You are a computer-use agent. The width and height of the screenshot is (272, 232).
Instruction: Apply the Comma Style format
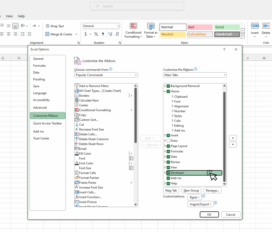[x=103, y=34]
